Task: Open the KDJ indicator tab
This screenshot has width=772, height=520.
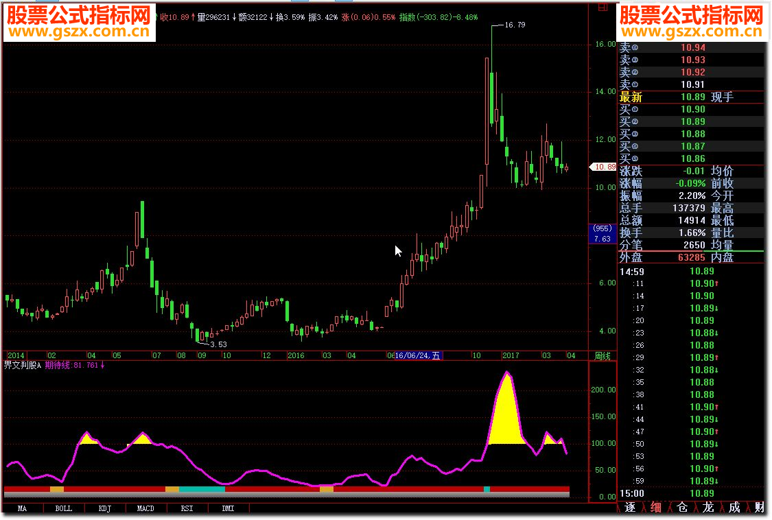Action: click(x=105, y=508)
